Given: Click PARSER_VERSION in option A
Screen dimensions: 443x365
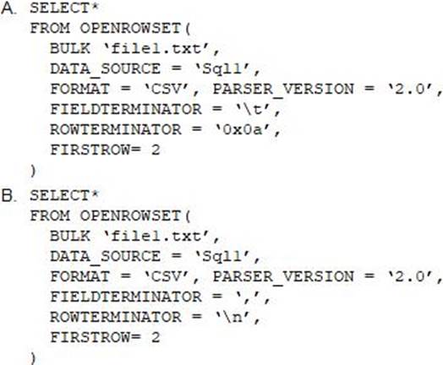Looking at the screenshot, I should [283, 90].
